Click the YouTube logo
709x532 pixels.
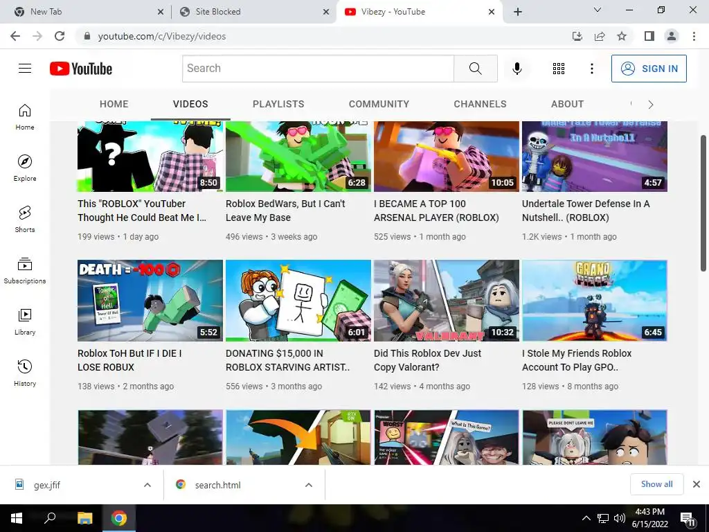coord(81,69)
